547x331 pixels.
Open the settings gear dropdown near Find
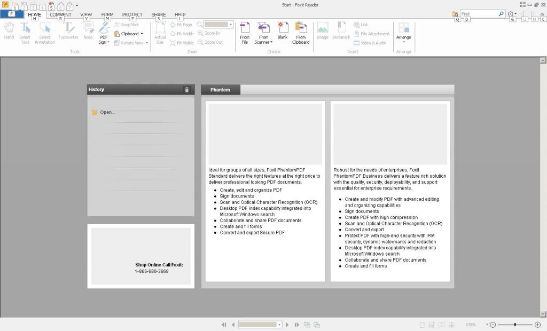(512, 14)
